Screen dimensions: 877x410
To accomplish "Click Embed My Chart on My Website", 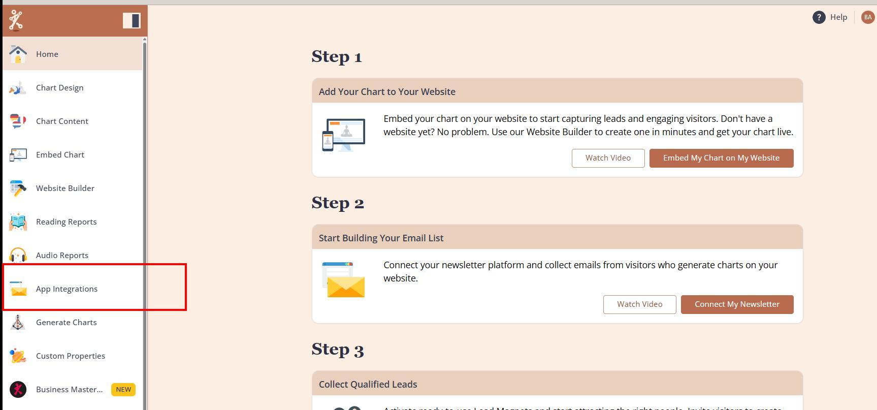I will [x=721, y=158].
